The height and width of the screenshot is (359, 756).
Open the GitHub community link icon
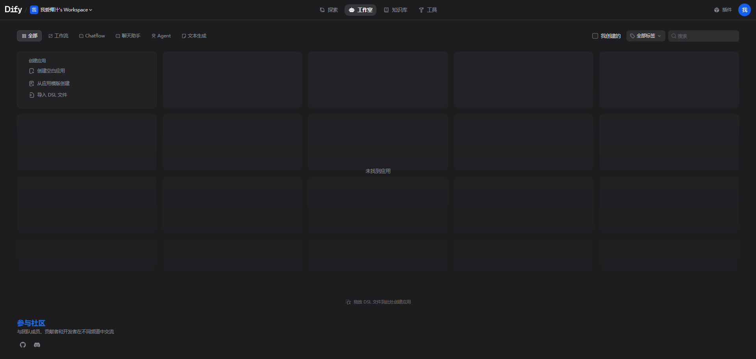23,345
